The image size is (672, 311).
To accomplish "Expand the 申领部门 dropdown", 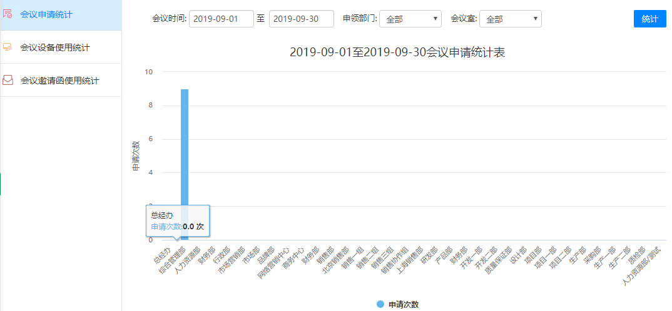I will 410,19.
